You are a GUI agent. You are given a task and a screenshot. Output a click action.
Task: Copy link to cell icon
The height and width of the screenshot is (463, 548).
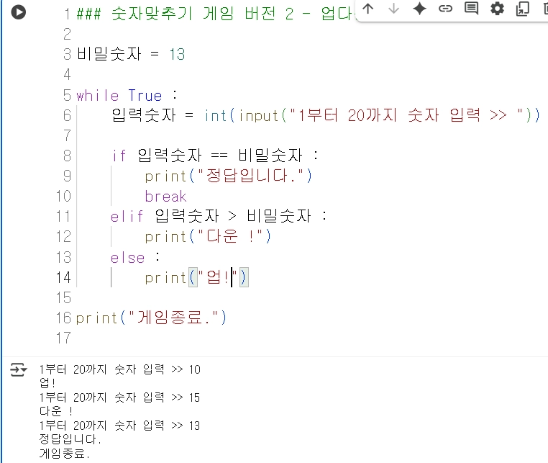point(446,9)
